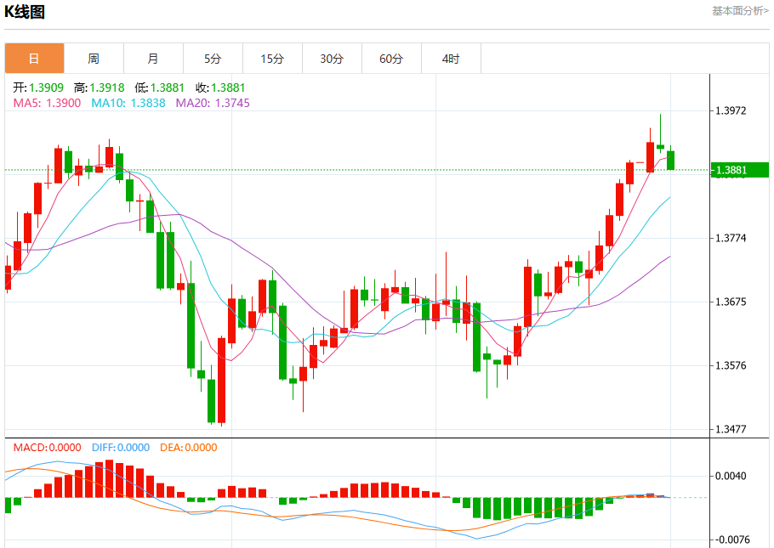Open the 基本面分析 link
774x548 pixels.
pos(740,11)
